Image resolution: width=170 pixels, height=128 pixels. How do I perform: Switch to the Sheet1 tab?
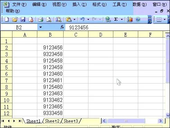point(34,121)
